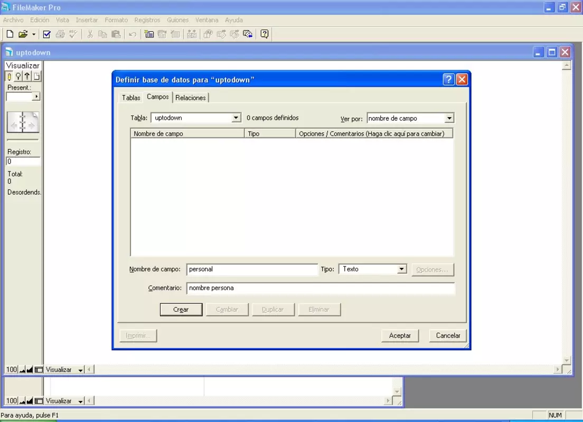
Task: Click the Opciones... button
Action: pyautogui.click(x=432, y=270)
